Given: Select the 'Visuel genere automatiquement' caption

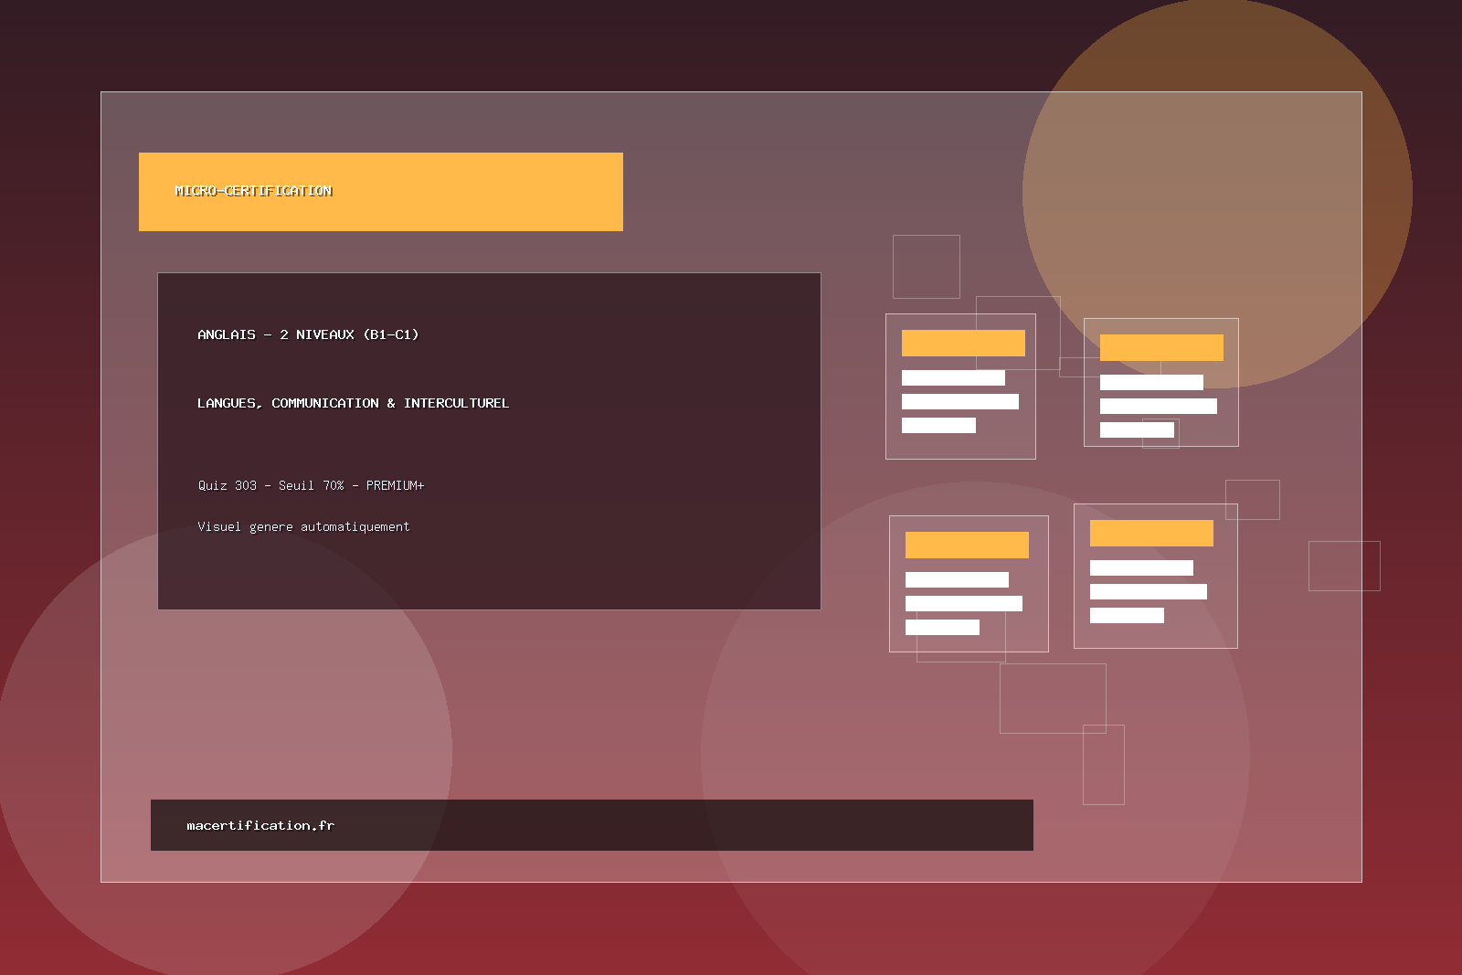Looking at the screenshot, I should [303, 526].
